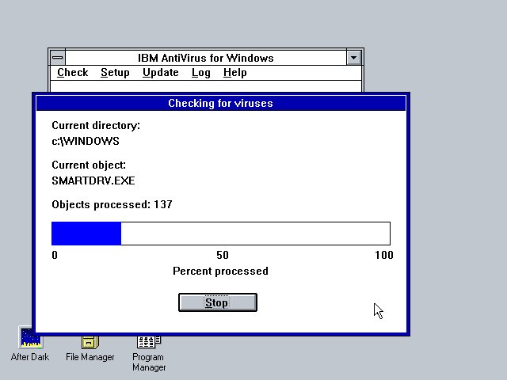
Task: Open the Setup menu
Action: (x=115, y=73)
